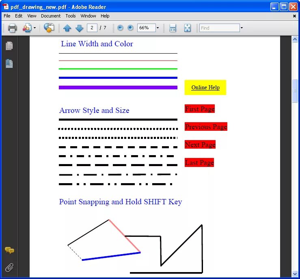Click the Previous Page red button
300x279 pixels.
coord(206,126)
